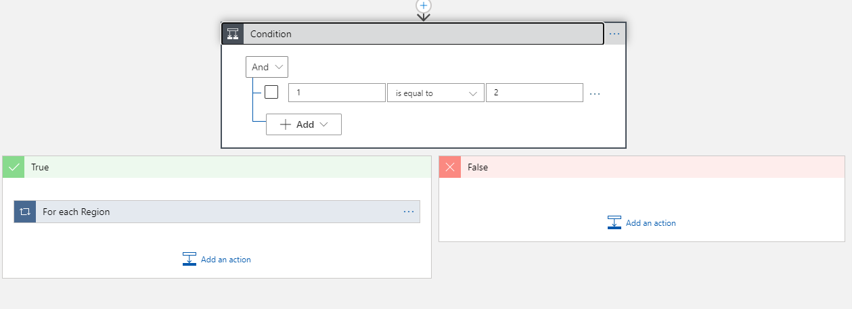Image resolution: width=852 pixels, height=309 pixels.
Task: Open the For each Region ellipsis menu
Action: click(x=409, y=212)
